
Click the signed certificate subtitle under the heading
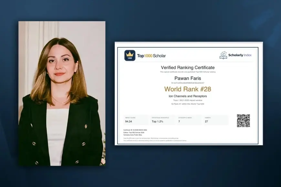188,72
